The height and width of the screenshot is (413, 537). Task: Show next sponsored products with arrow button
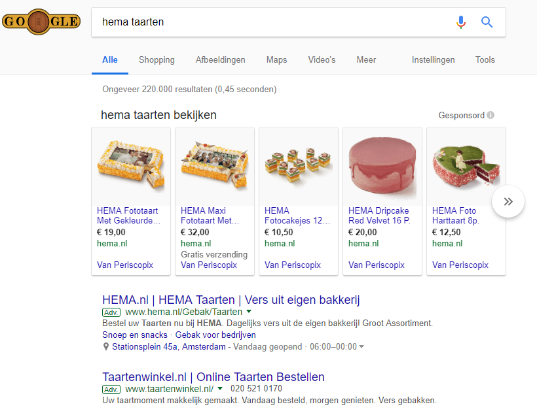tap(508, 201)
